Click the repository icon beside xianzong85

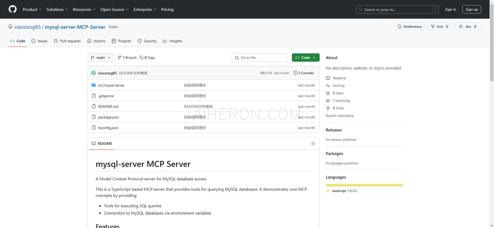pyautogui.click(x=10, y=27)
